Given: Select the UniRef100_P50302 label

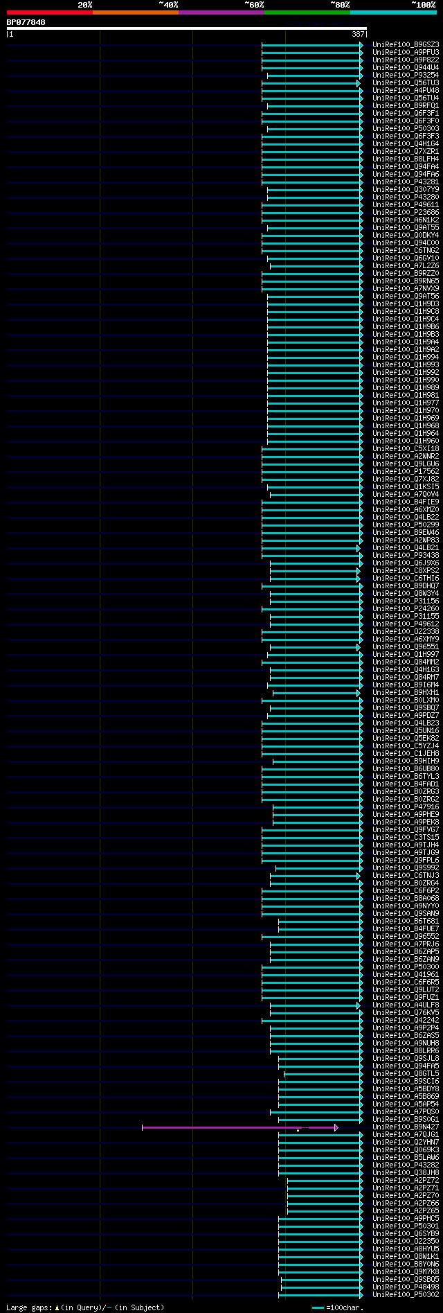Looking at the screenshot, I should (406, 1294).
